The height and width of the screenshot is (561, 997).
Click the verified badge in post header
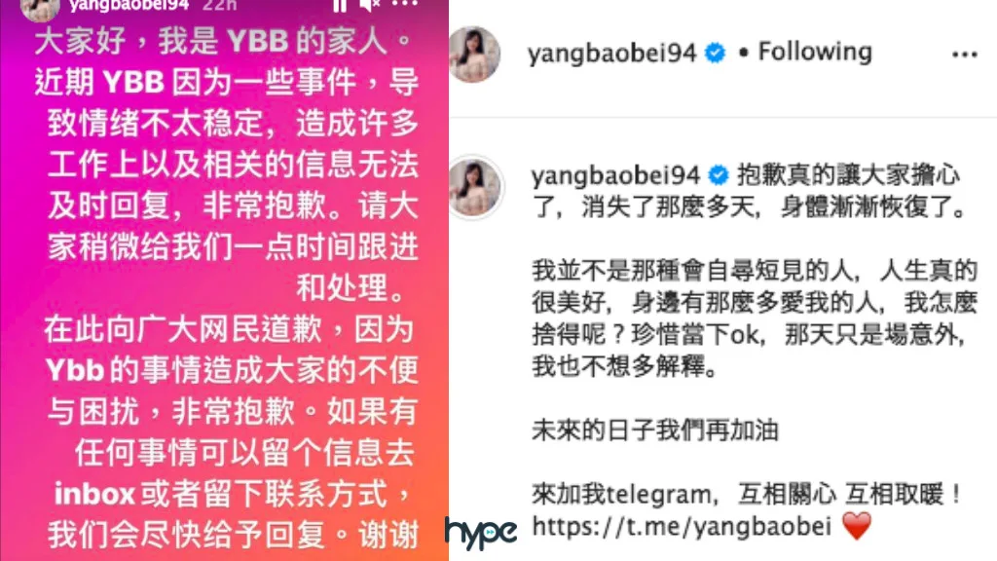point(716,53)
